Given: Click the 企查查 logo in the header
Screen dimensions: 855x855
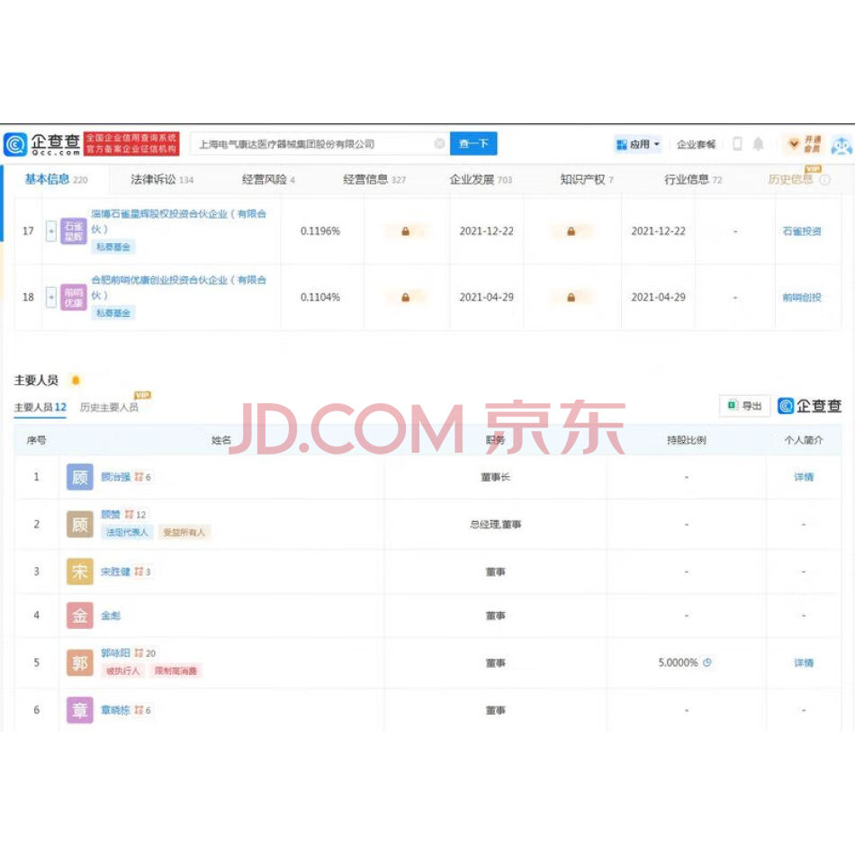Looking at the screenshot, I should [42, 144].
